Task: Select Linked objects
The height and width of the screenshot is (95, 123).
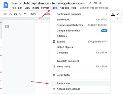Action: (80, 47)
